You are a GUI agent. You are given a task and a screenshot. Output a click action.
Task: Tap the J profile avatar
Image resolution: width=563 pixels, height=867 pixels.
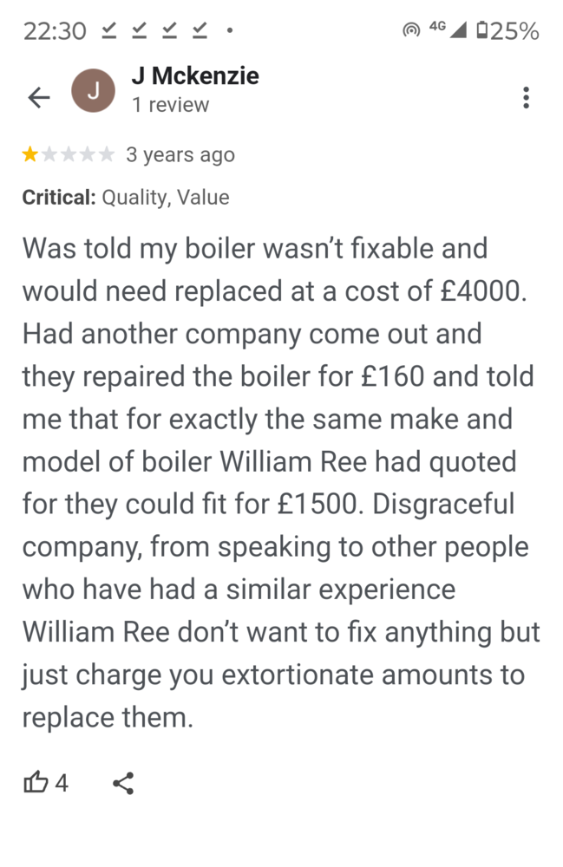point(92,90)
